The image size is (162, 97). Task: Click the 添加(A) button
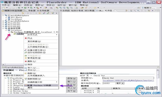(72, 79)
